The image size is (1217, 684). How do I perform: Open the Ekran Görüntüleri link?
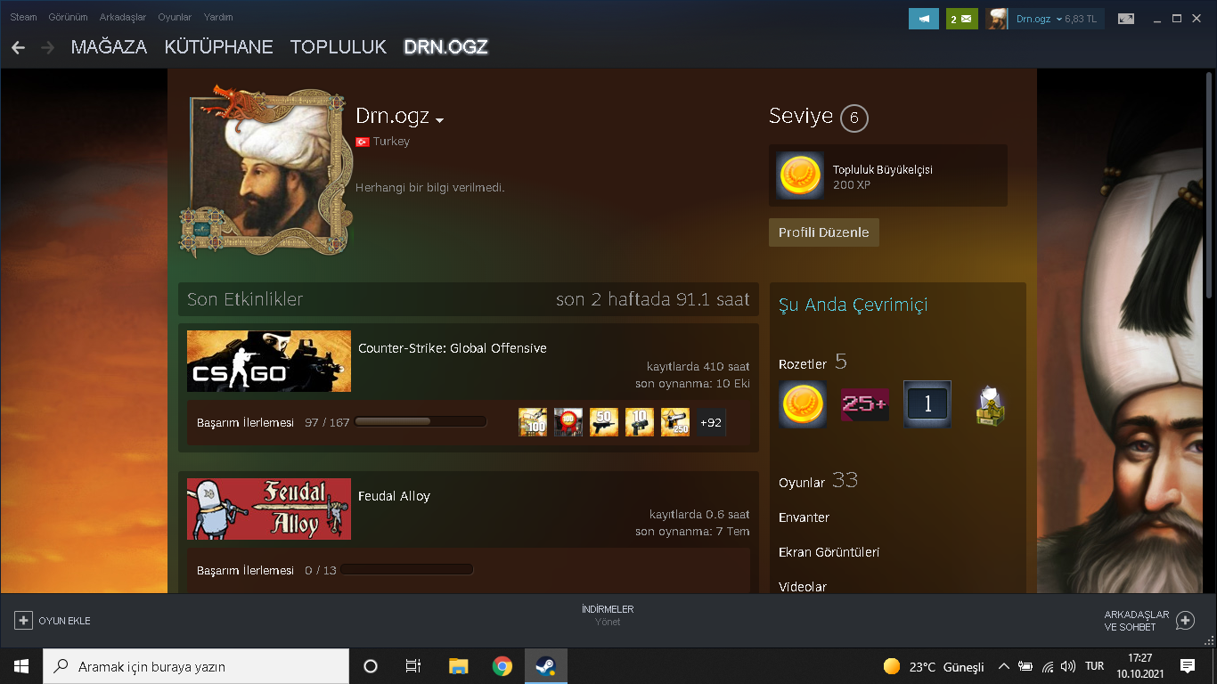point(829,552)
